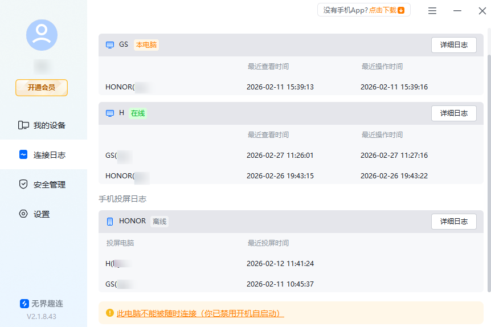Screen dimensions: 491x327
Task: Open 安全管理 in the sidebar
Action: (x=43, y=185)
